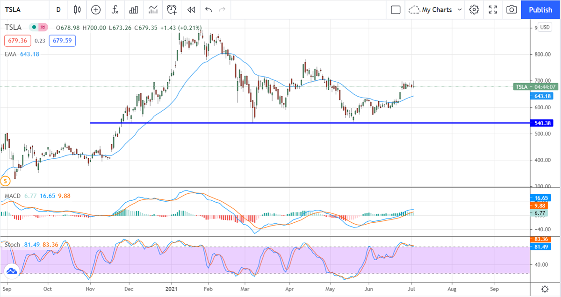Viewport: 561px width, 297px height.
Task: Open the axis settings gear at bottom right
Action: [545, 289]
